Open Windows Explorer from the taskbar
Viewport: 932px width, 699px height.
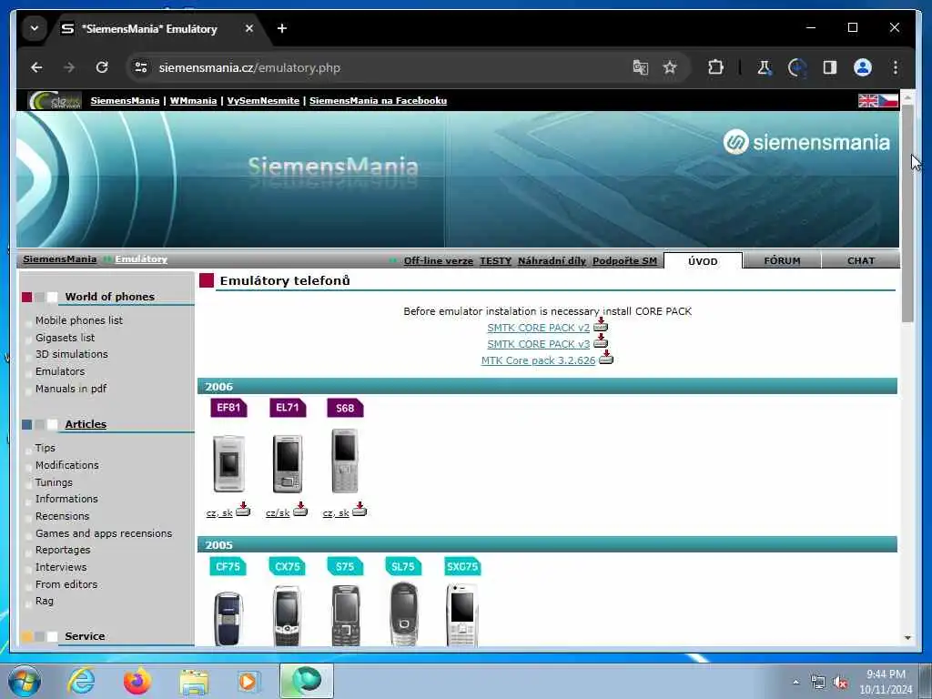194,682
